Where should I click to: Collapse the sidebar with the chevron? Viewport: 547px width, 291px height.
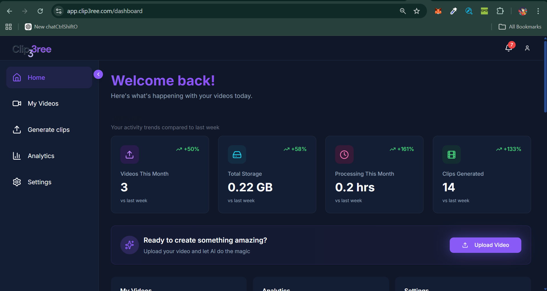98,74
